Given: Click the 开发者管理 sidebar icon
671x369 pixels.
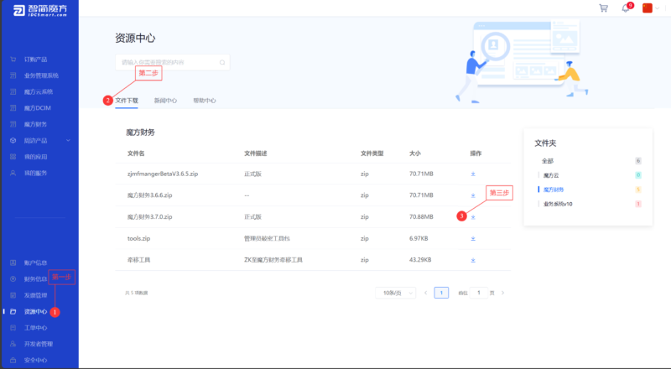Looking at the screenshot, I should 13,344.
